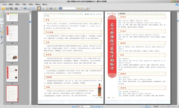This screenshot has height=108, width=179.
Task: Open the Layers side panel
Action: point(2,26)
